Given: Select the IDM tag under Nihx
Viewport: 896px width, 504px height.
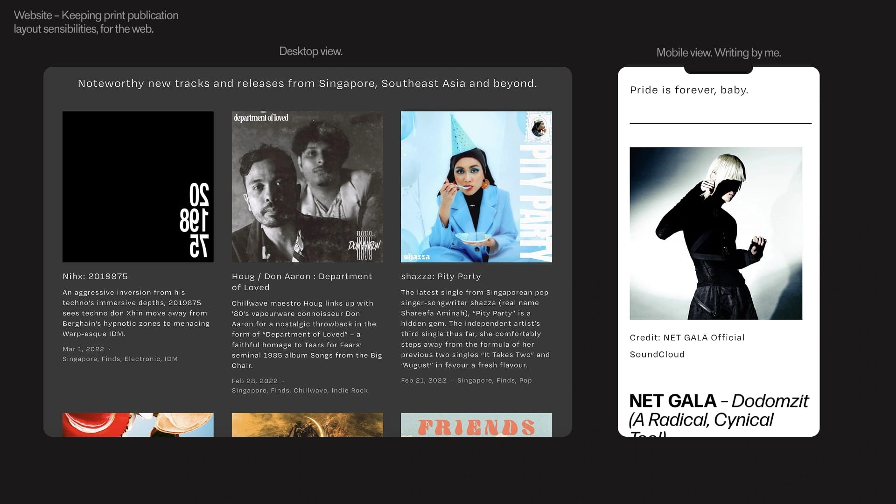Looking at the screenshot, I should point(171,359).
